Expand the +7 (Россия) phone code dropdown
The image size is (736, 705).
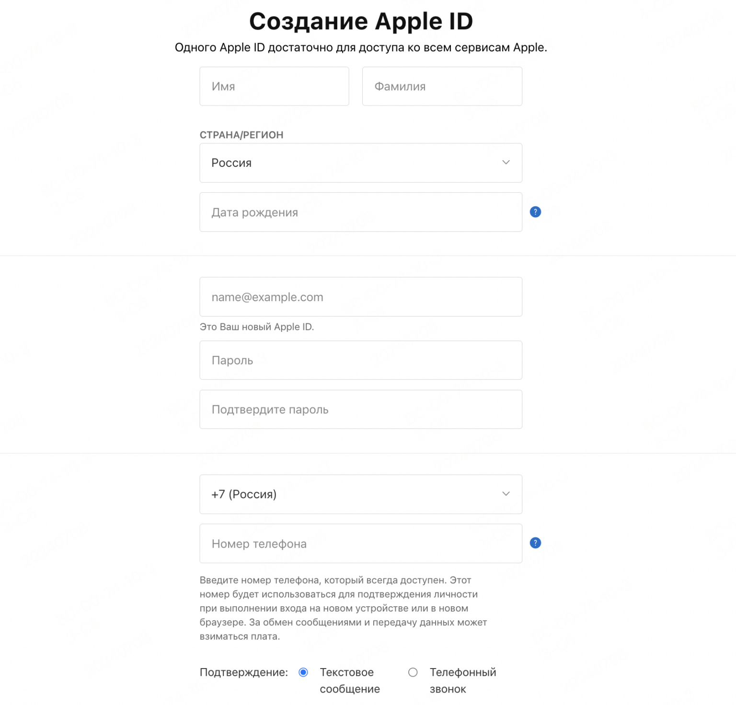[x=360, y=494]
